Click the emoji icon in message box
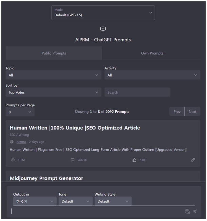Viewport: 207px width, 221px height. point(187,211)
